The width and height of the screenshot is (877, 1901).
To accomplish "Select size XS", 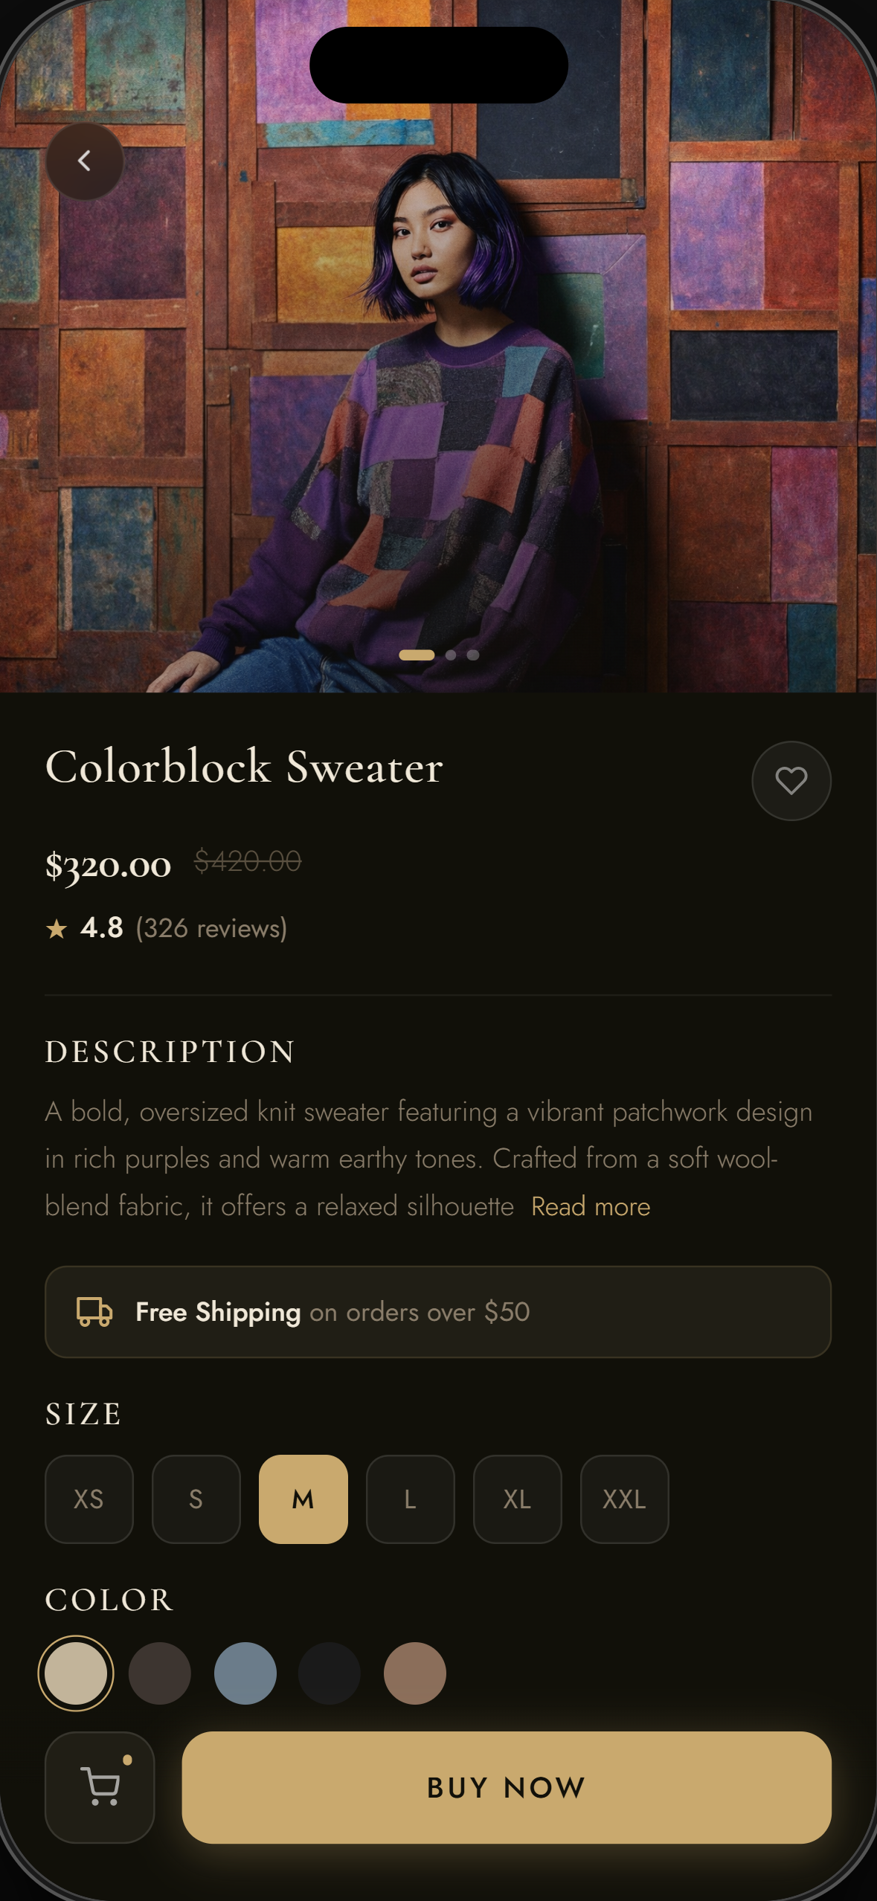I will pos(89,1499).
